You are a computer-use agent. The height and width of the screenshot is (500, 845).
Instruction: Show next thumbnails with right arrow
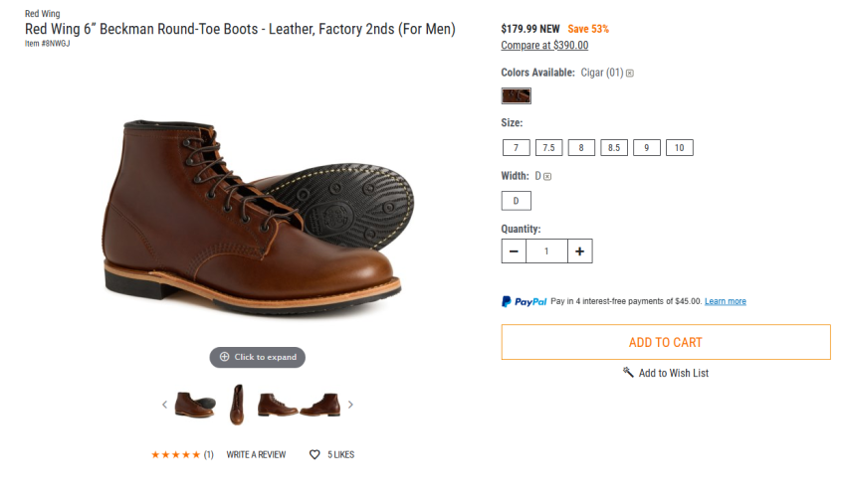click(350, 405)
